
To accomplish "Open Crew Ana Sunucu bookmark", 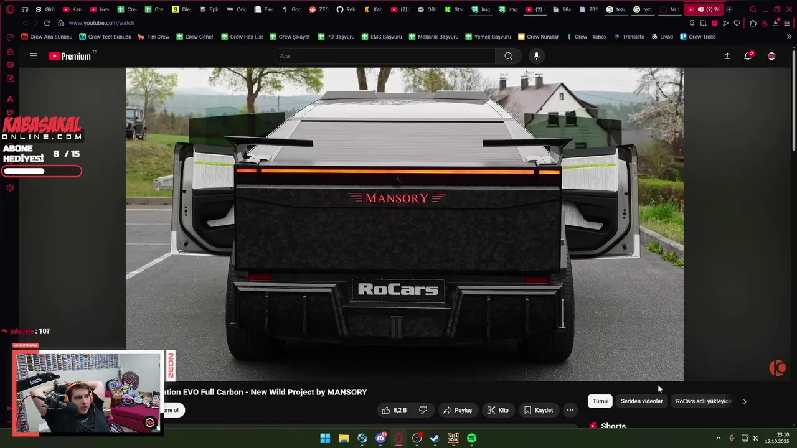I will [x=47, y=37].
